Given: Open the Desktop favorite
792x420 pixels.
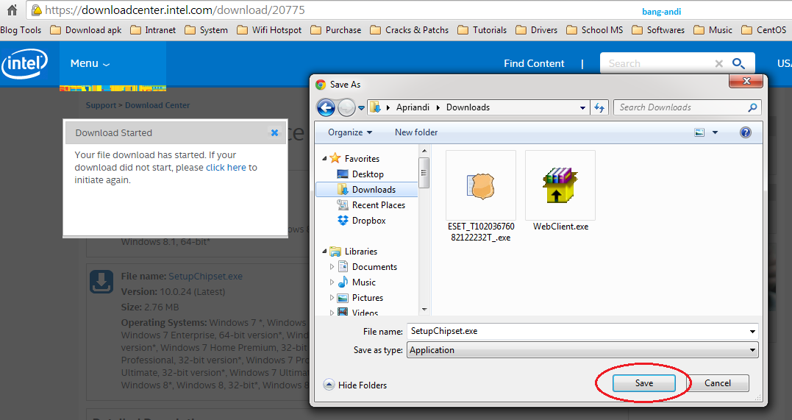Looking at the screenshot, I should coord(367,174).
